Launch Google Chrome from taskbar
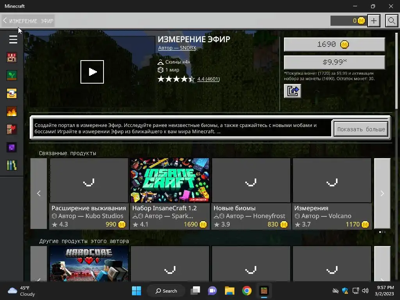Image resolution: width=400 pixels, height=300 pixels. tap(247, 291)
